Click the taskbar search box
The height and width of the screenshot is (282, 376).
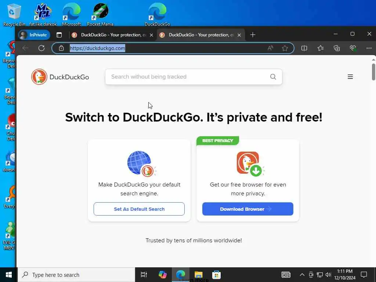click(76, 275)
